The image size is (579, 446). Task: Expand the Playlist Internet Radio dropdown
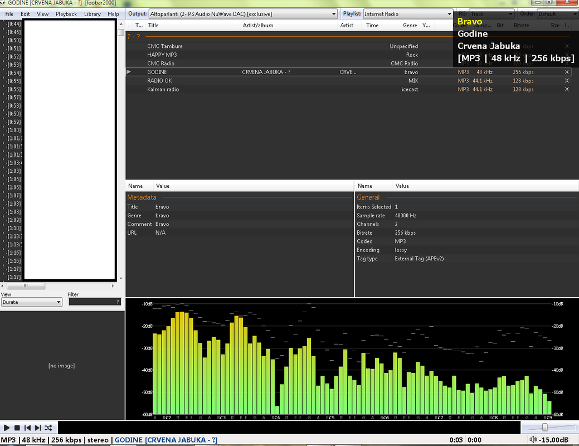pos(408,14)
